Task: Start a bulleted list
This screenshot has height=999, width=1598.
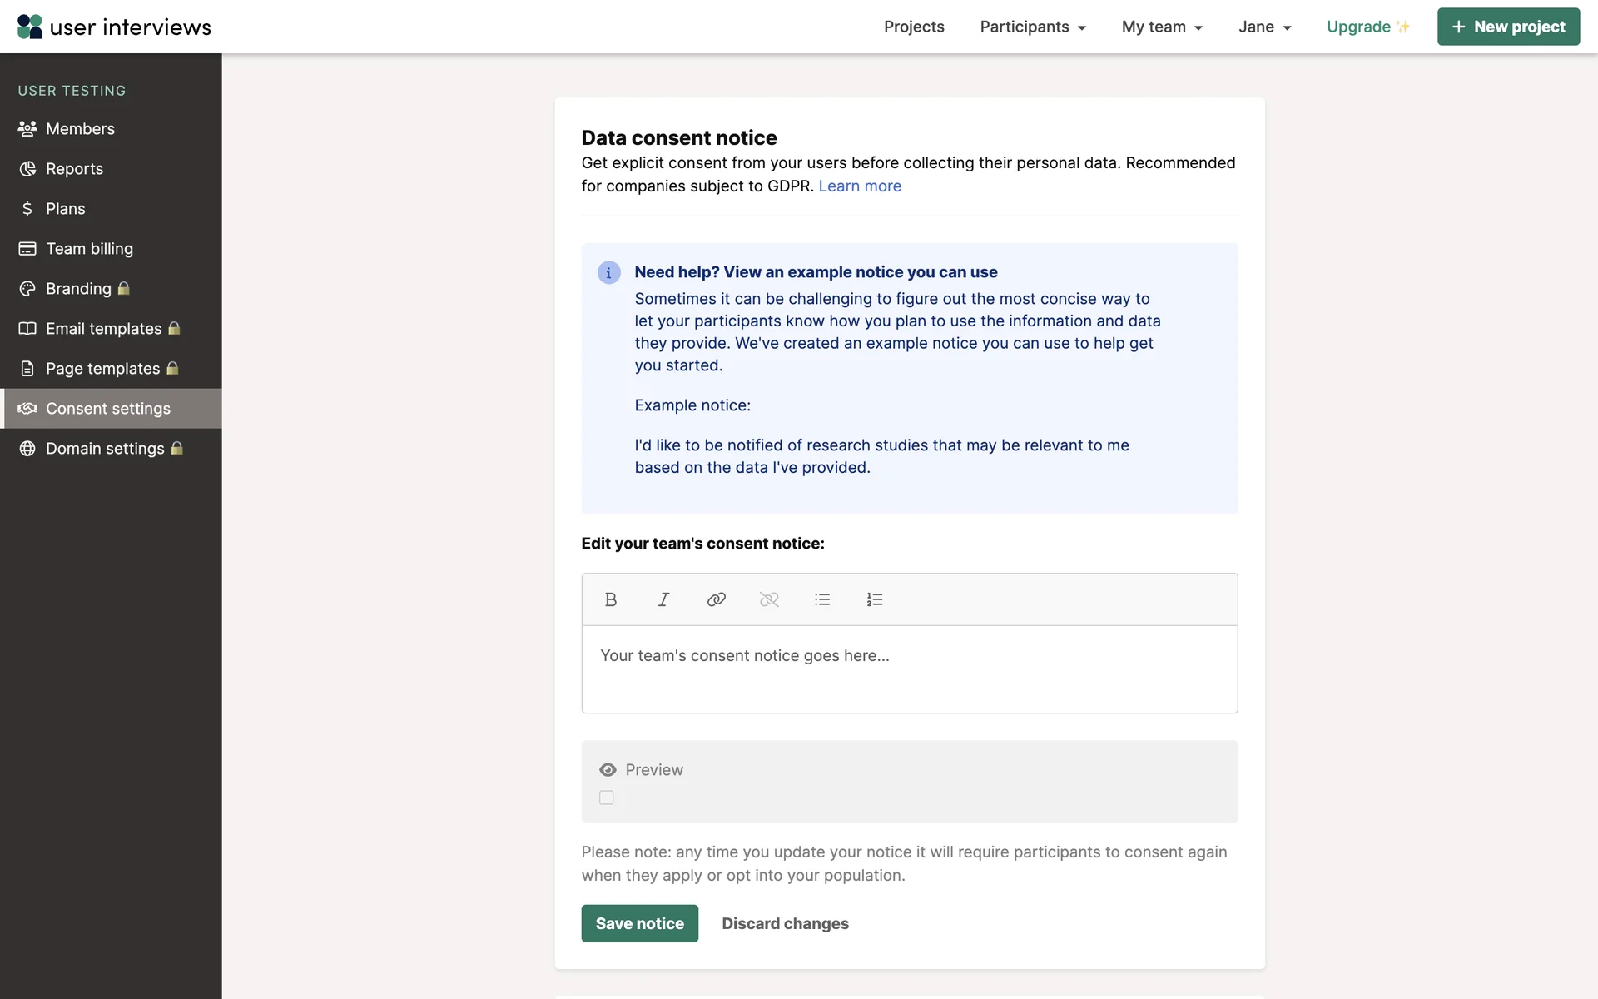Action: pyautogui.click(x=822, y=599)
